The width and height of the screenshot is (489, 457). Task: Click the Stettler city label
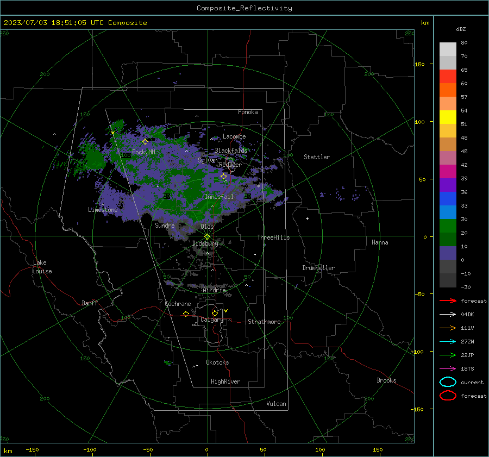317,157
